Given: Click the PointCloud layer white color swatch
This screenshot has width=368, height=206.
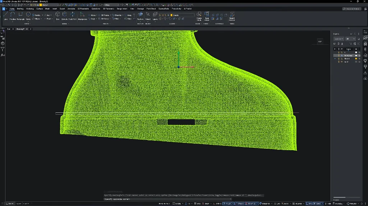Looking at the screenshot, I should click(356, 56).
